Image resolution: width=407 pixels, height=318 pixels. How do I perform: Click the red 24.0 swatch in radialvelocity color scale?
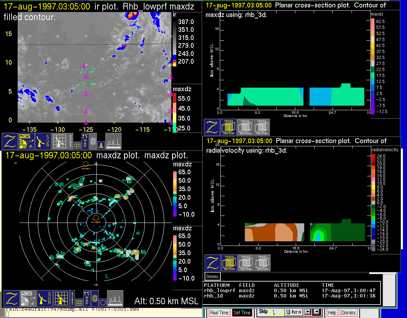coord(373,156)
